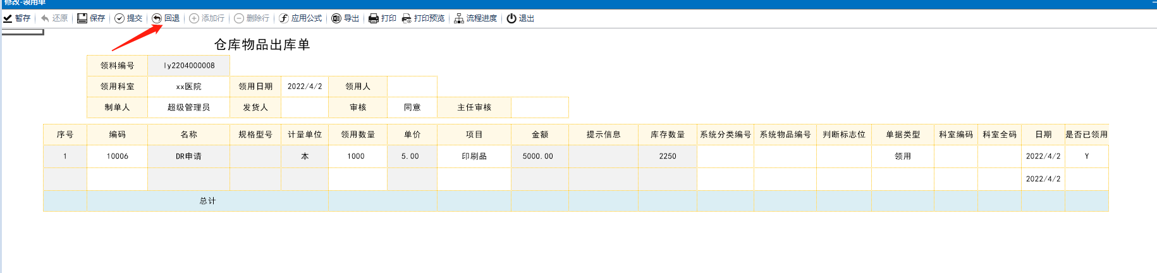This screenshot has height=273, width=1157.
Task: Click the 回退 rollback icon
Action: click(x=157, y=18)
